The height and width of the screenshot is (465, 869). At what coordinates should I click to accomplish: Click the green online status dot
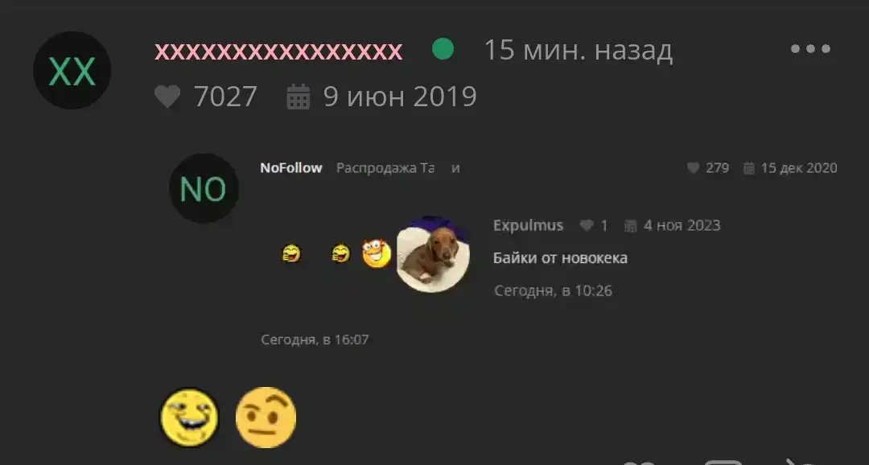coord(443,49)
